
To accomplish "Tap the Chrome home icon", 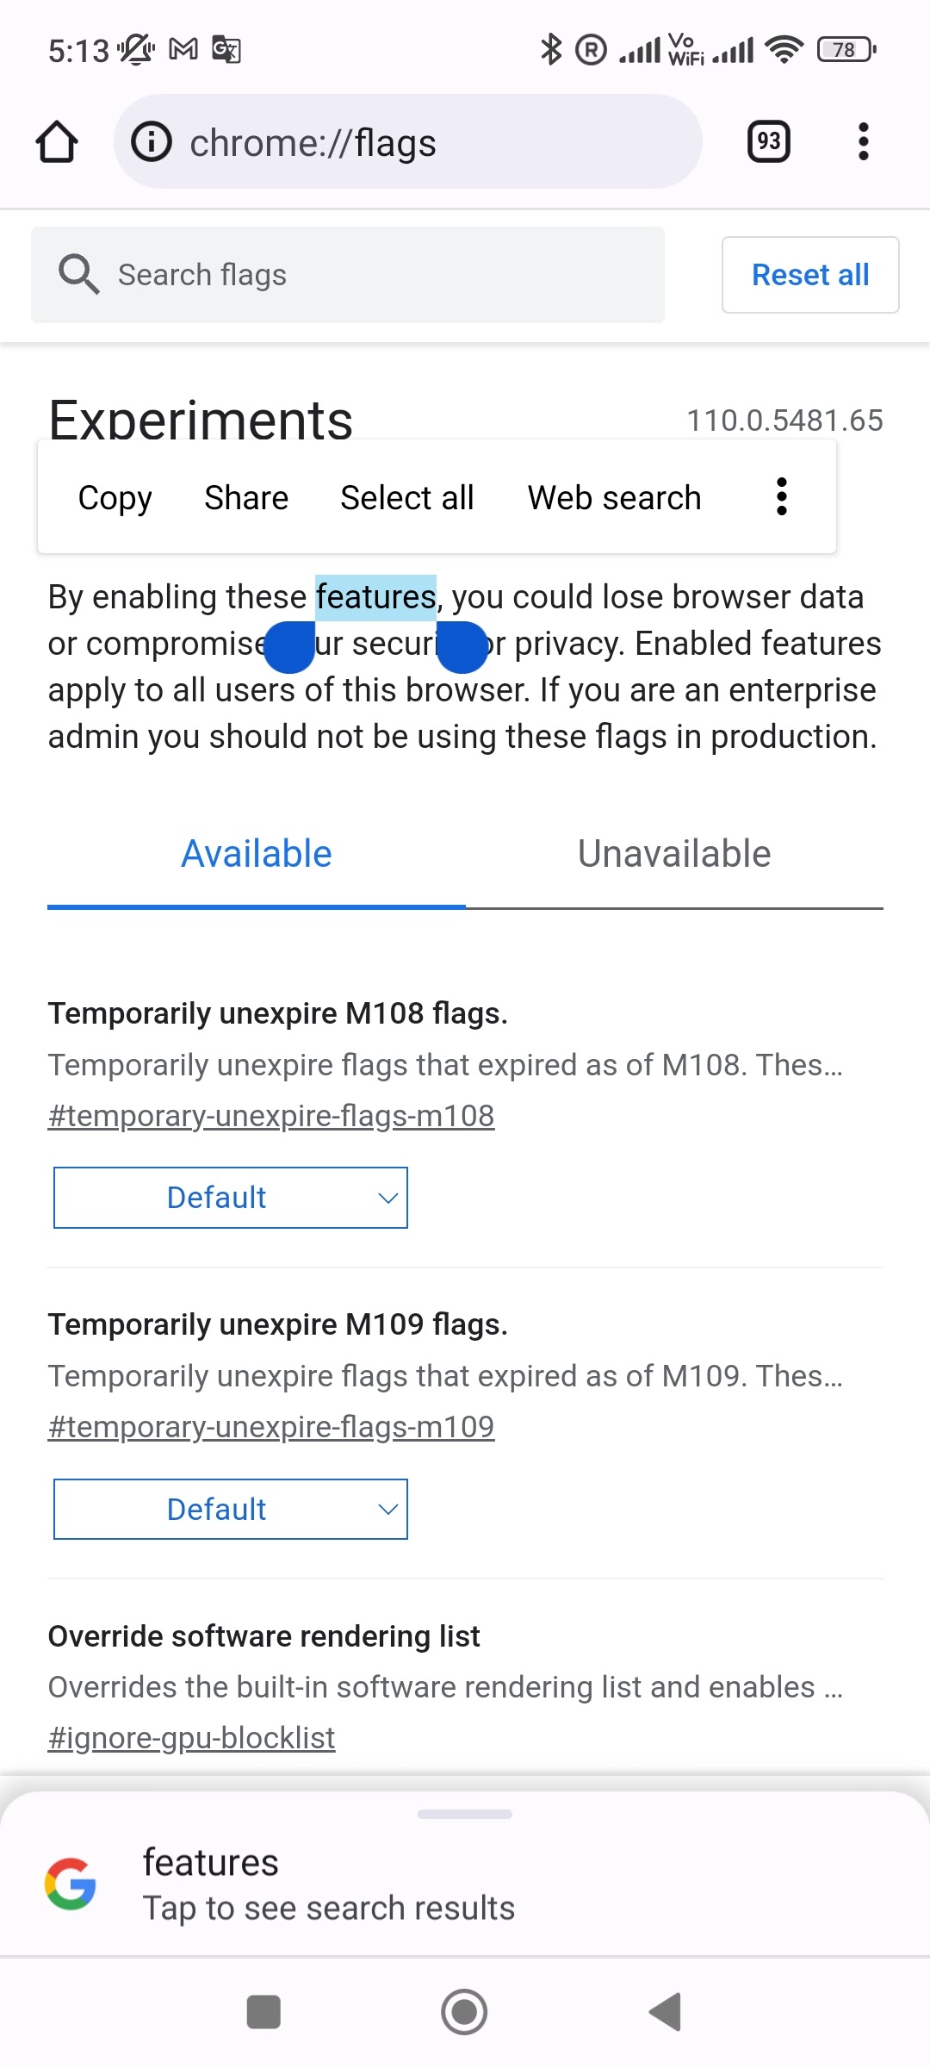I will click(57, 142).
